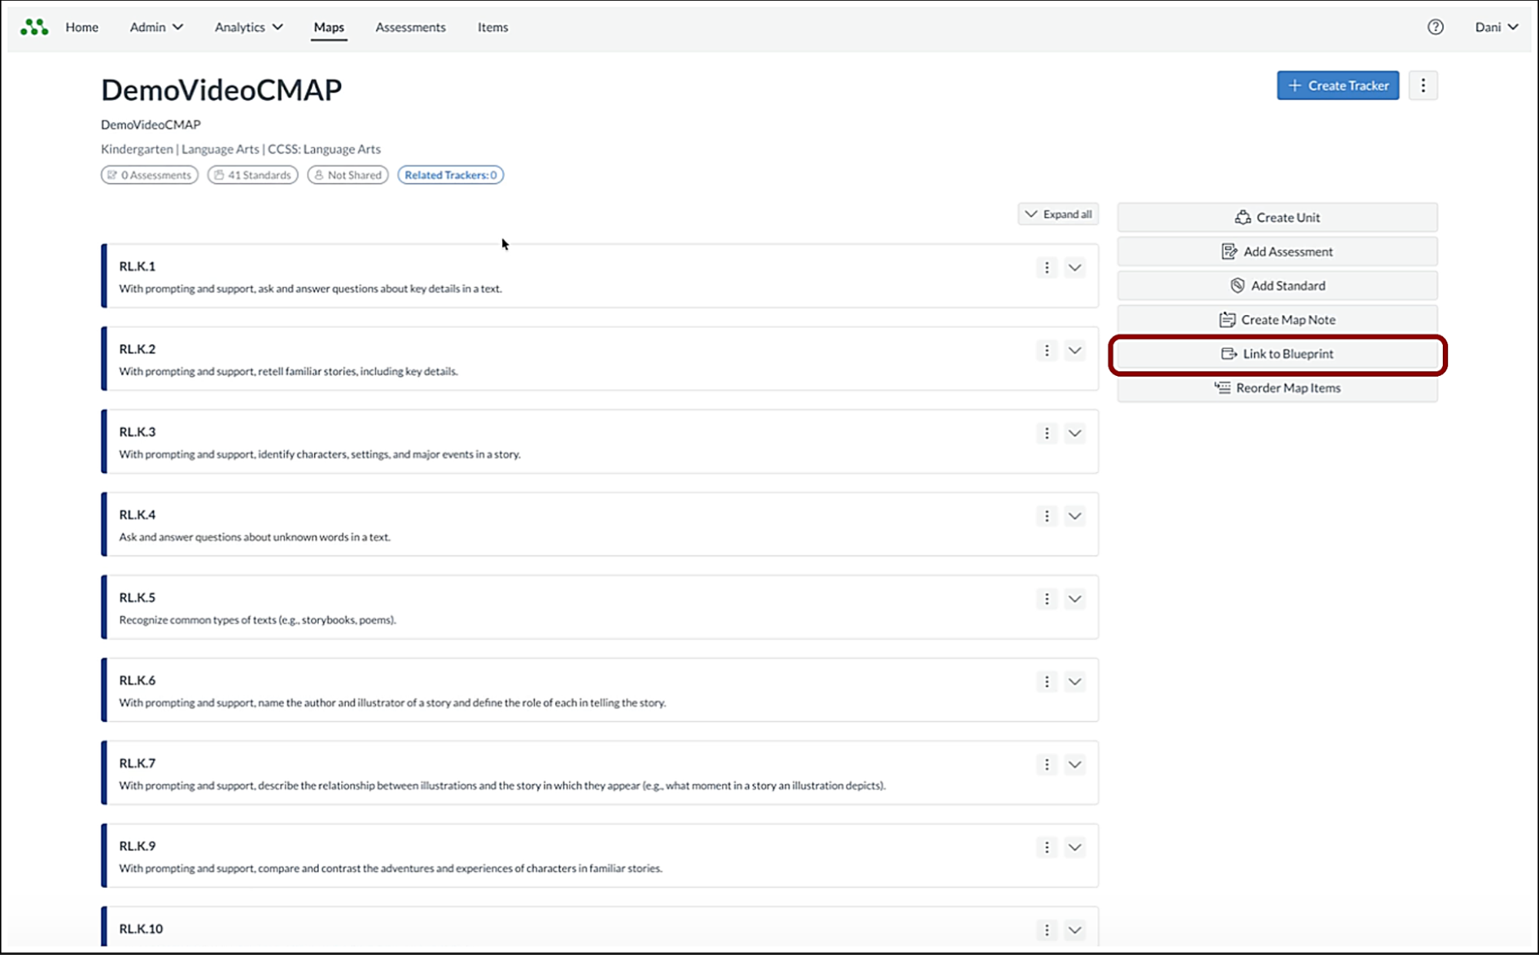Open the Assessments section

pos(410,27)
